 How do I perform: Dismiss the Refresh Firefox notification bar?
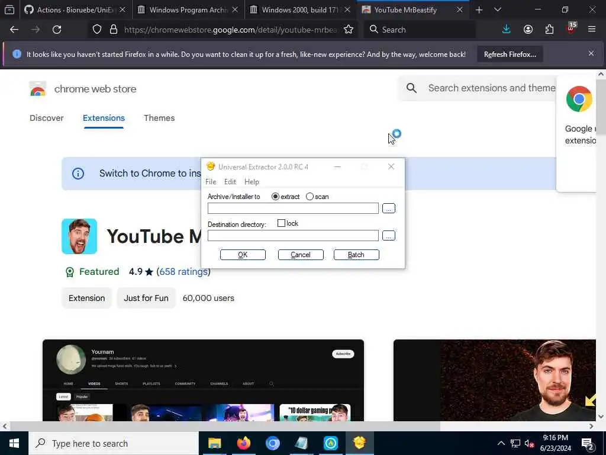pos(591,53)
